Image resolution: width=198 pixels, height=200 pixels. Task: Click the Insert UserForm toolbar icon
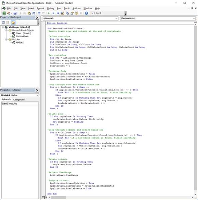pyautogui.click(x=9, y=13)
